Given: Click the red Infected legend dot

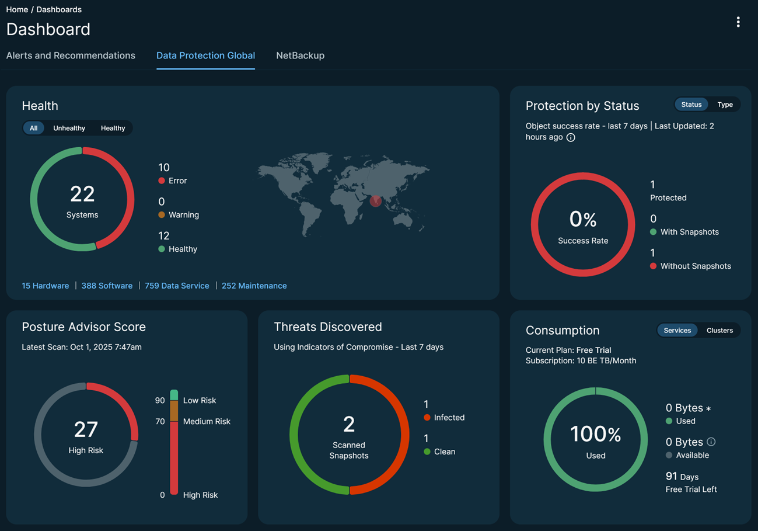Looking at the screenshot, I should pos(427,418).
